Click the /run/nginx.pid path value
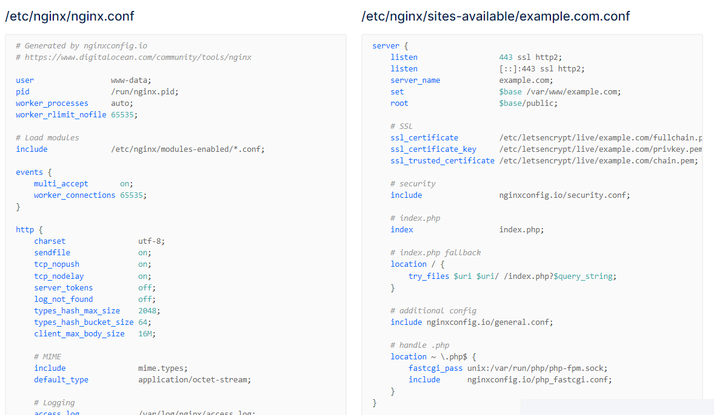 [144, 92]
